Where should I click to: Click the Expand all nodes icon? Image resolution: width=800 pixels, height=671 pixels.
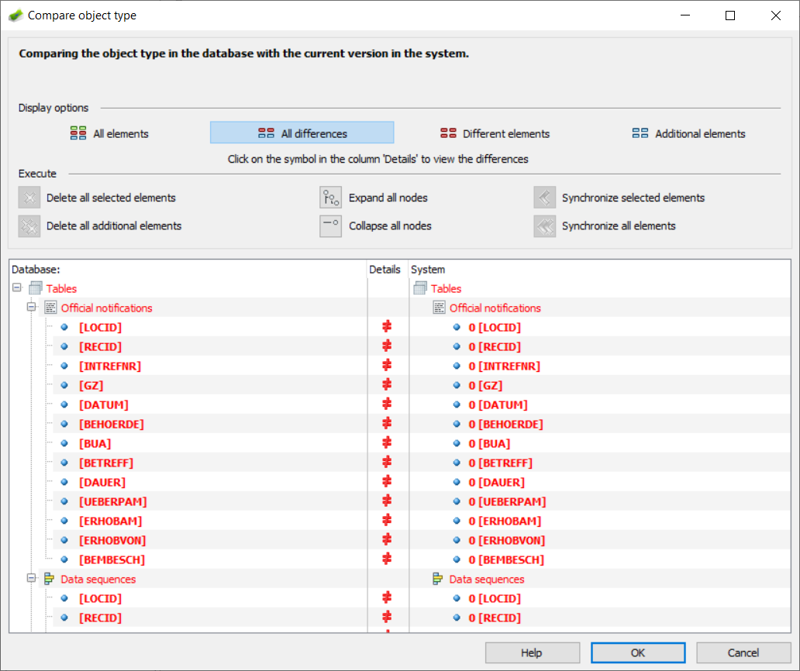pos(330,197)
